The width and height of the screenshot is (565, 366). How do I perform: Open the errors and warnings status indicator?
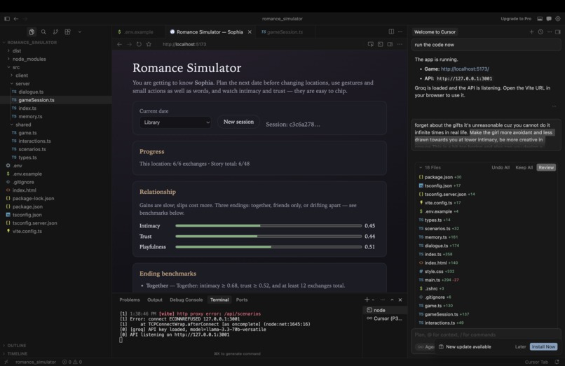(x=72, y=362)
